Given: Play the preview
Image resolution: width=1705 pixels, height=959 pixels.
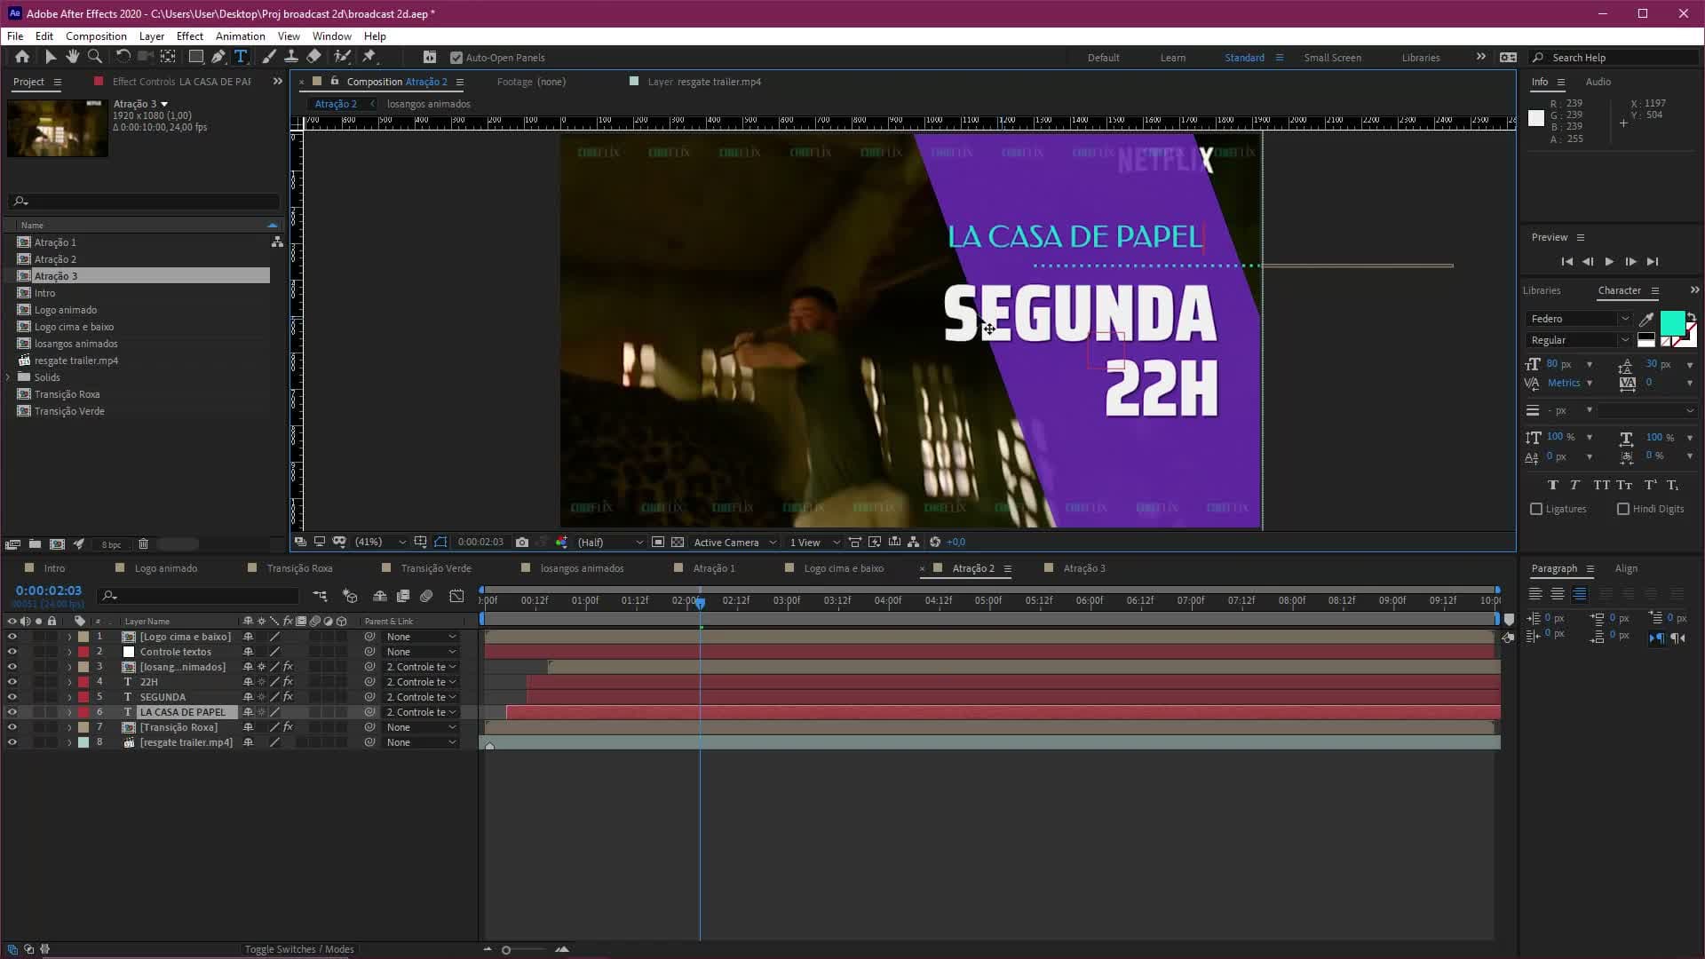Looking at the screenshot, I should tap(1609, 262).
